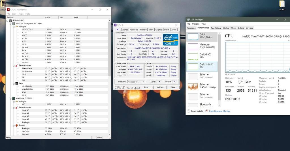Switch to the Processes tab in Task Manager
This screenshot has width=290, height=151.
(x=191, y=28)
